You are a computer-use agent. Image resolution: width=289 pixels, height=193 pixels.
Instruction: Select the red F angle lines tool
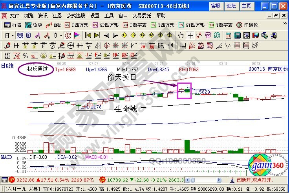98,56
